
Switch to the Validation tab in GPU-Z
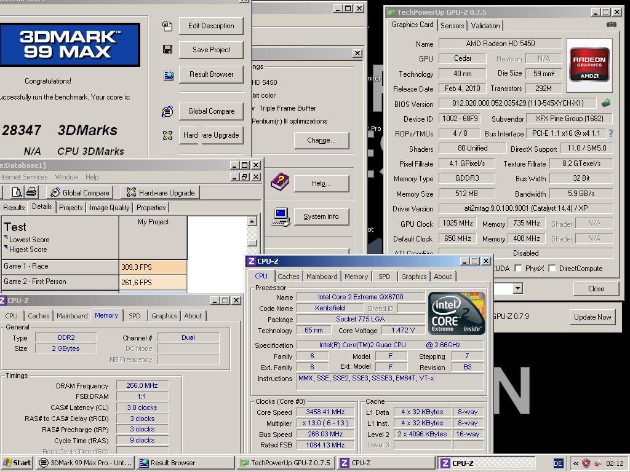(x=485, y=26)
